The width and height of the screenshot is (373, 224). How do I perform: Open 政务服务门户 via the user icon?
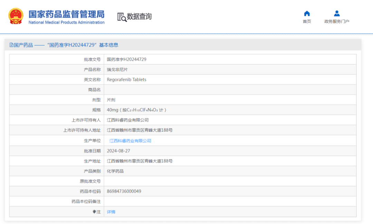337,13
